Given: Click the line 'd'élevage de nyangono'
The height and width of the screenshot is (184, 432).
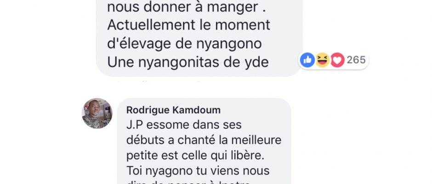Looking at the screenshot, I should (184, 44).
